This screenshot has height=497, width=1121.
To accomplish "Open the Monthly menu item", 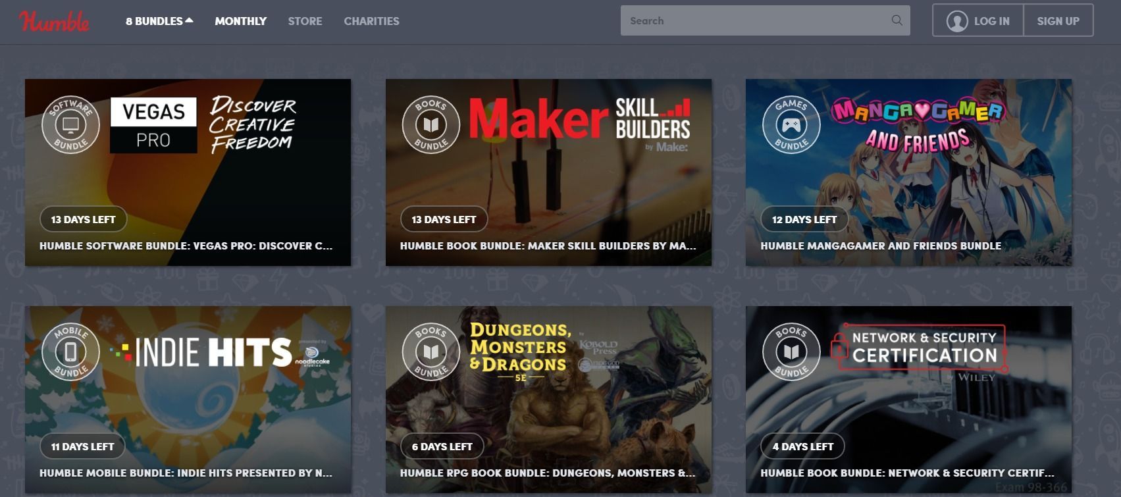I will tap(240, 21).
